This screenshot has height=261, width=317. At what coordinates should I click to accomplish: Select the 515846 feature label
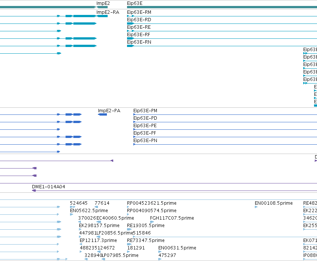[142, 233]
